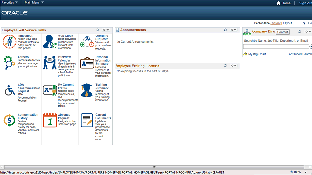Open the Favorites menu
The image size is (312, 175).
9,2
